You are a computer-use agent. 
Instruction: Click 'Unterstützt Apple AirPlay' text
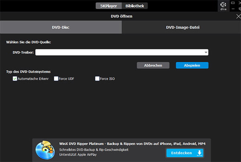[x=78, y=155]
